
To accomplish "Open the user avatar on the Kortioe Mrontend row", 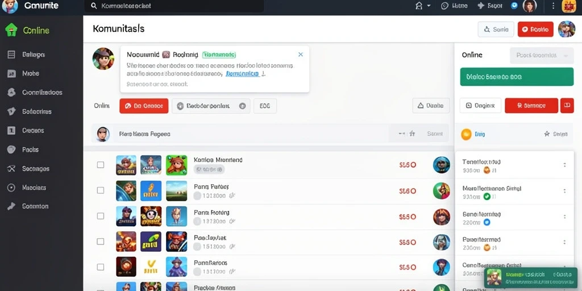I will tap(441, 165).
